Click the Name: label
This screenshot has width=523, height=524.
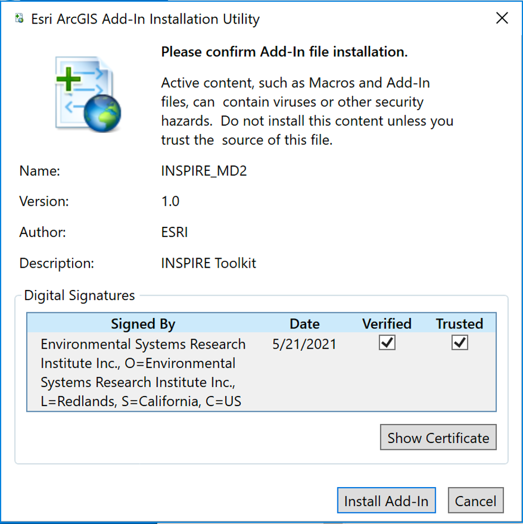(x=40, y=171)
